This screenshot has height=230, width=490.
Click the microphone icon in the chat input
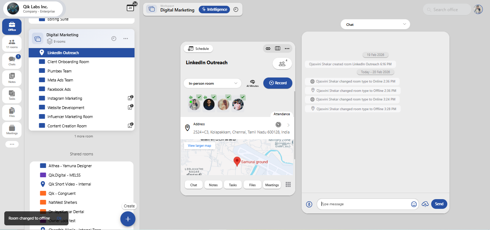[309, 204]
